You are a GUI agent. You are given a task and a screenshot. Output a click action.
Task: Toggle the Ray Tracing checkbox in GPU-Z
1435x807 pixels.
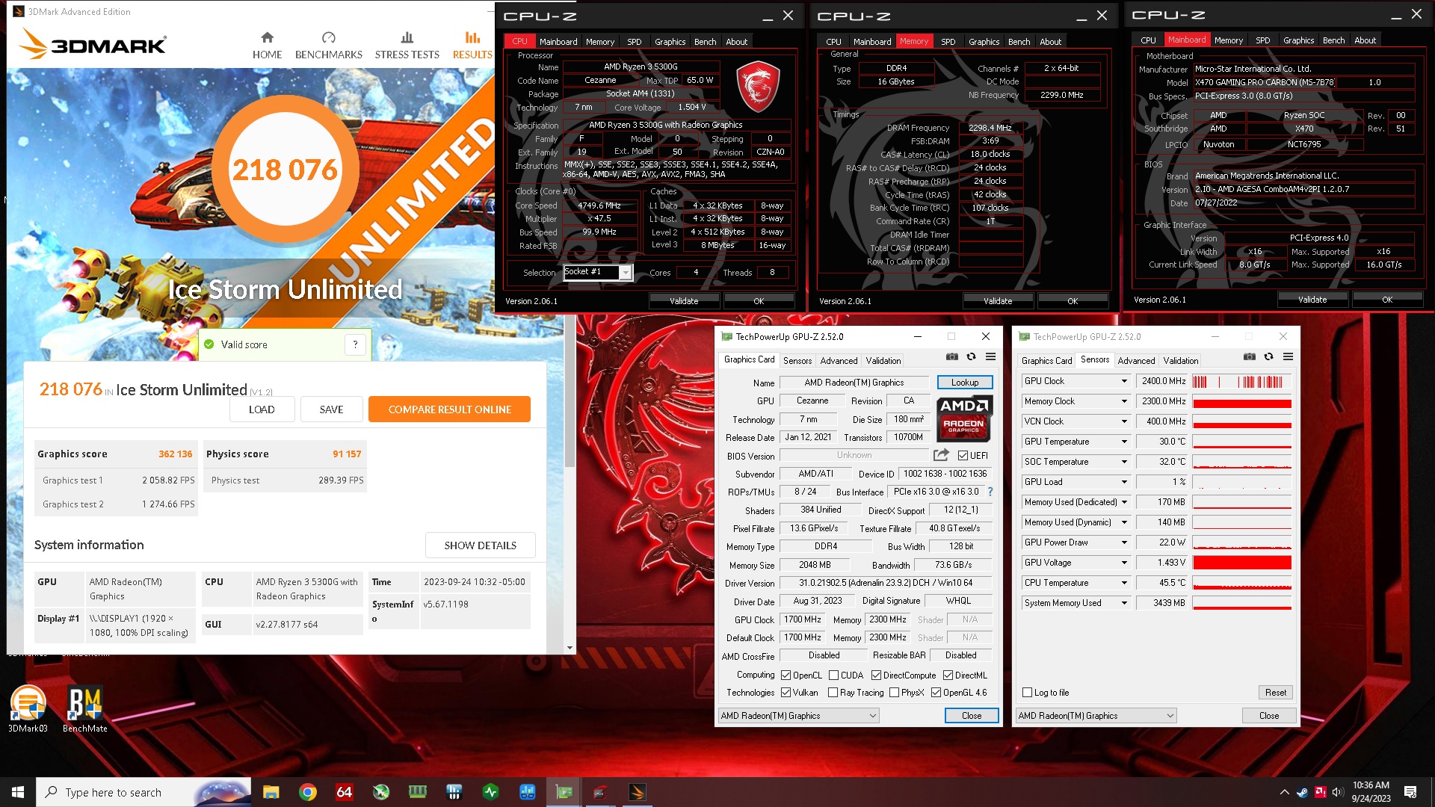pos(833,693)
